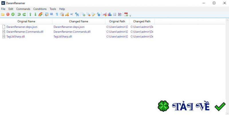This screenshot has height=115, width=229.
Task: Select DaramRenamer.deps.json in Original Name column
Action: point(22,27)
